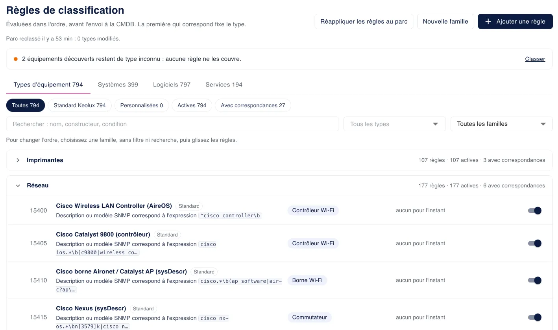The image size is (558, 330).
Task: Select the Toutes 794 filter chip
Action: [26, 105]
